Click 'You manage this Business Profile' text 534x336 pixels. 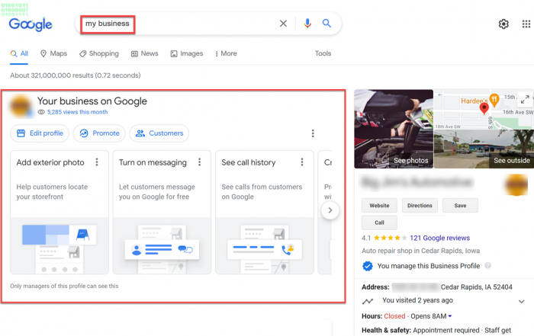[429, 266]
